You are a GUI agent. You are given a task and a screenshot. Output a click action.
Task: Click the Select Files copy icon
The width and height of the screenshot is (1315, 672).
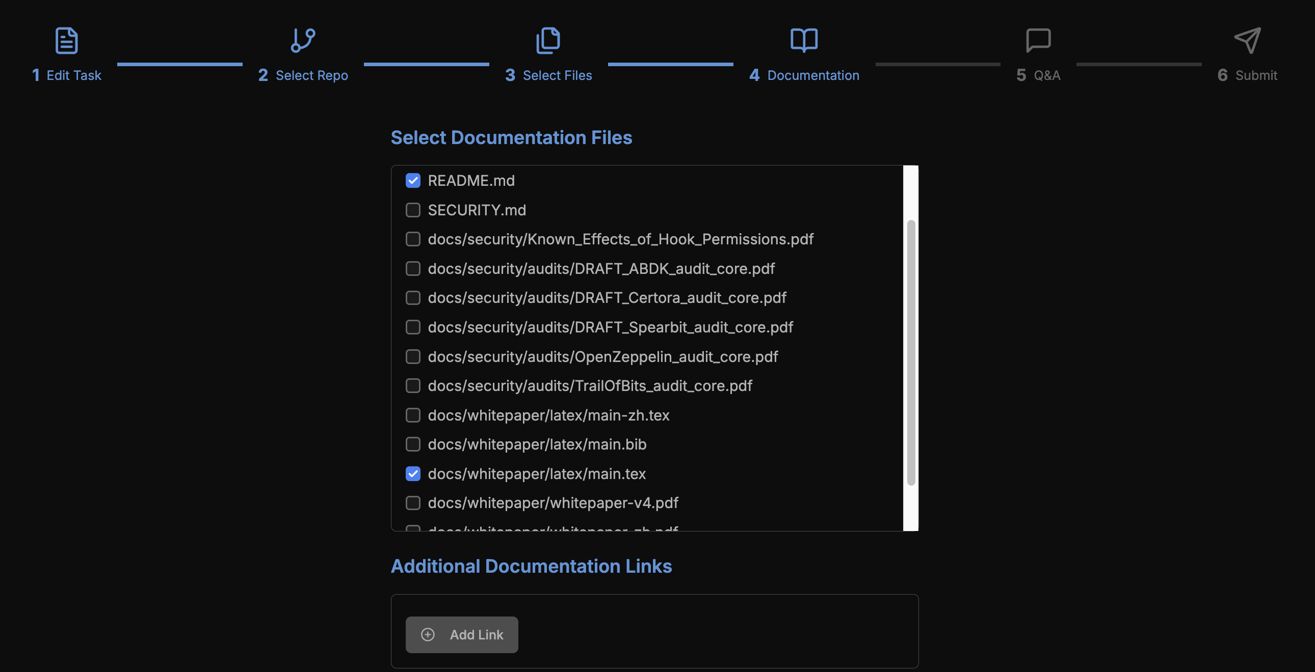548,40
